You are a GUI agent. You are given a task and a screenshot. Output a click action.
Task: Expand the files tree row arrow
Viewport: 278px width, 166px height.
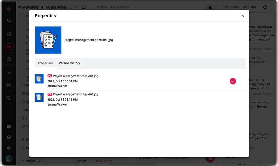click(x=19, y=118)
